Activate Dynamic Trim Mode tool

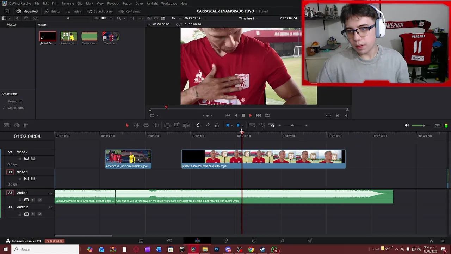tap(155, 125)
